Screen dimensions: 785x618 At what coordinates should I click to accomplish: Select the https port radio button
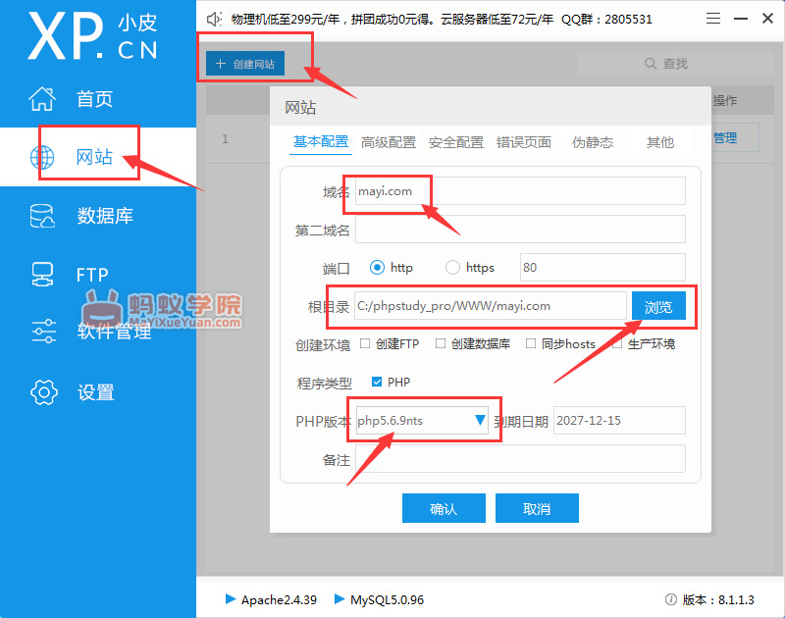[x=452, y=267]
